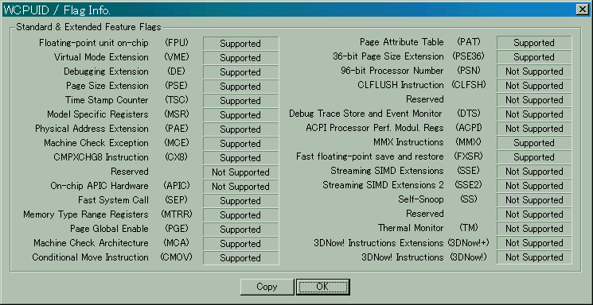This screenshot has height=305, width=593.
Task: Select the 3DNow! Instructions status field
Action: [534, 257]
